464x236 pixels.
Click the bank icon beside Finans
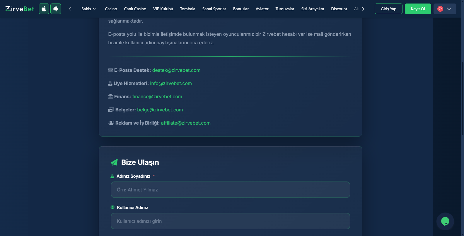pyautogui.click(x=110, y=96)
